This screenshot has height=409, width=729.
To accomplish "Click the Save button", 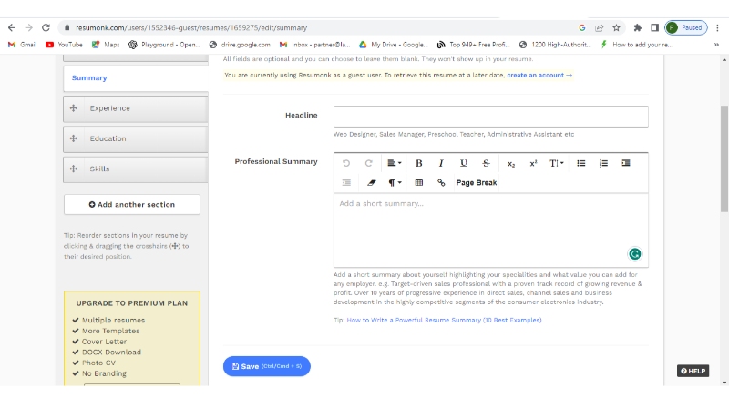I will [266, 366].
